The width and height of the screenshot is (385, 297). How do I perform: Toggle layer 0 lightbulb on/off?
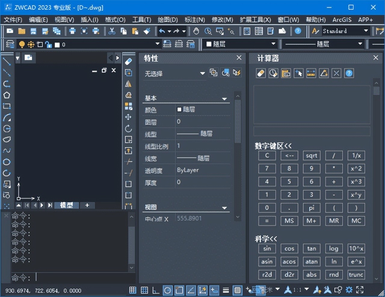click(22, 44)
